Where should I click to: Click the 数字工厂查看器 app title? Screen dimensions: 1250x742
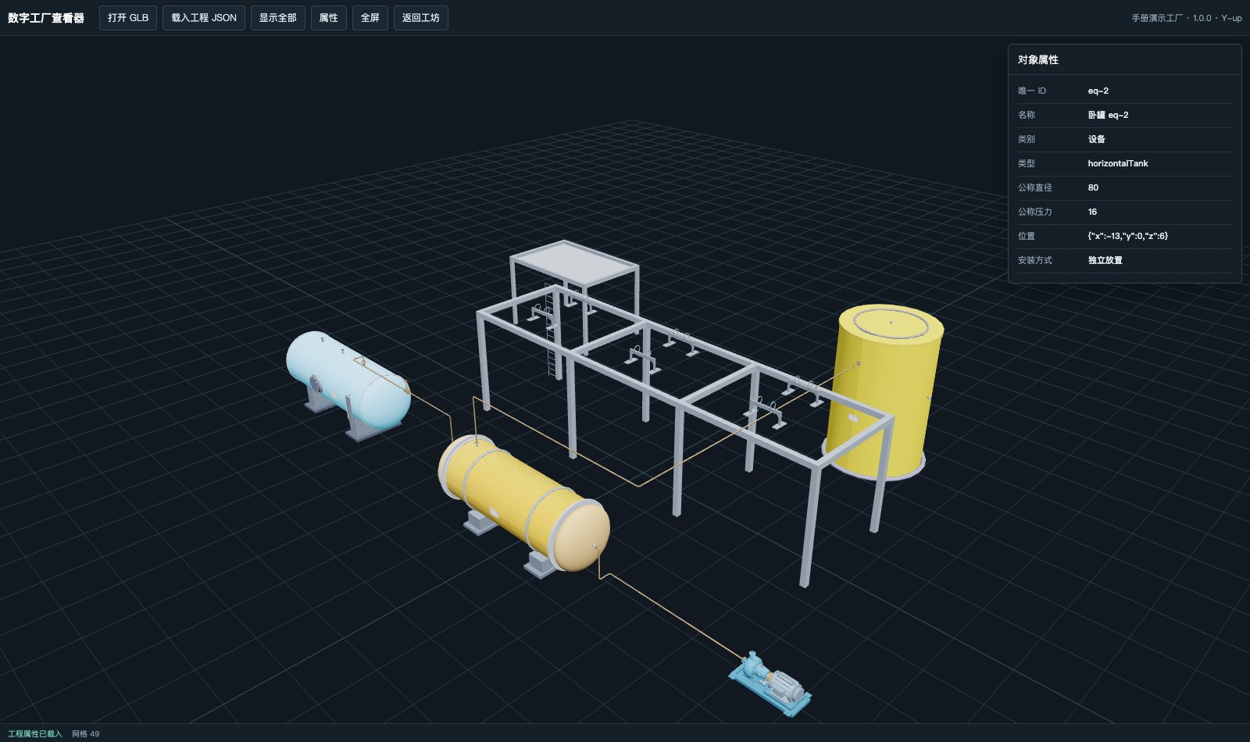point(46,18)
